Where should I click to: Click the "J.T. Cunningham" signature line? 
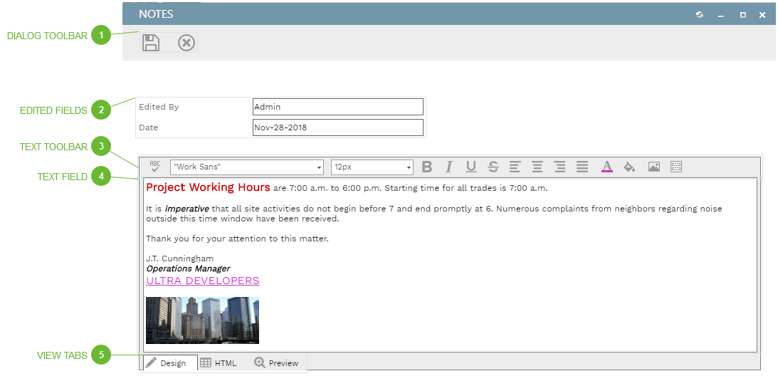pyautogui.click(x=179, y=259)
